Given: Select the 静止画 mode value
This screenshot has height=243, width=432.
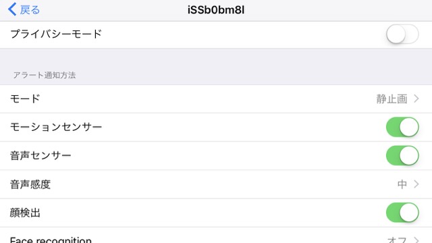Looking at the screenshot, I should (391, 99).
